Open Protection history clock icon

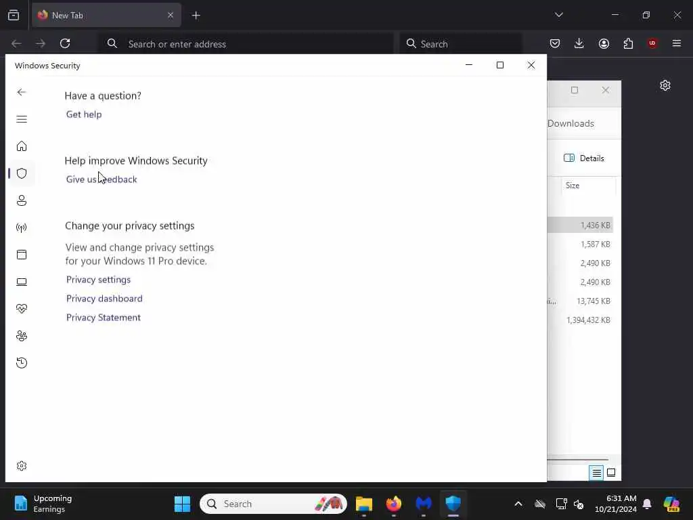(21, 363)
